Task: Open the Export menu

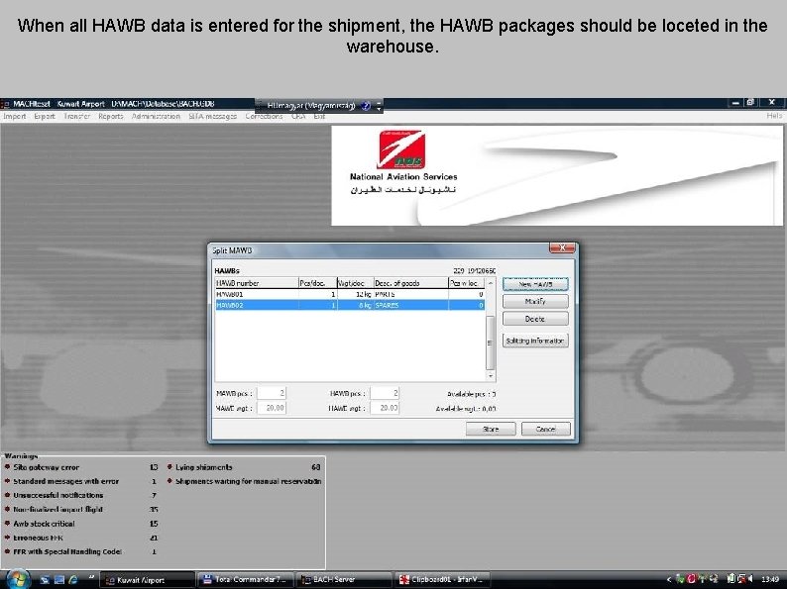Action: (45, 116)
